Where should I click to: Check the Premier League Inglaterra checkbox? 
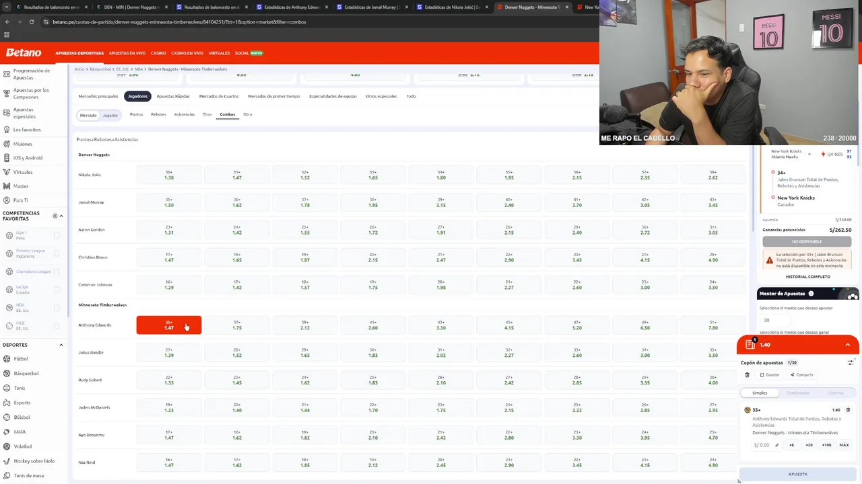57,253
